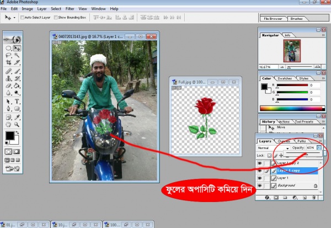
Task: Hide Layer 1 copy 2 visibility eye
Action: (x=259, y=163)
